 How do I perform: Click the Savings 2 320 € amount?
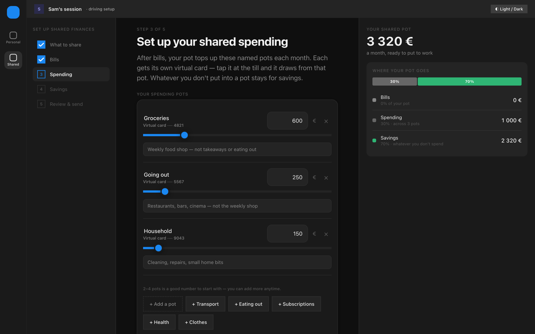511,141
